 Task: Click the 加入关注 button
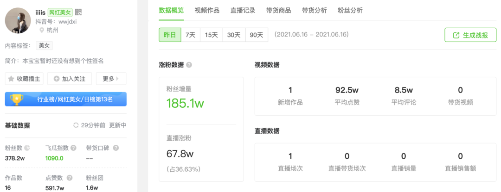coord(70,79)
